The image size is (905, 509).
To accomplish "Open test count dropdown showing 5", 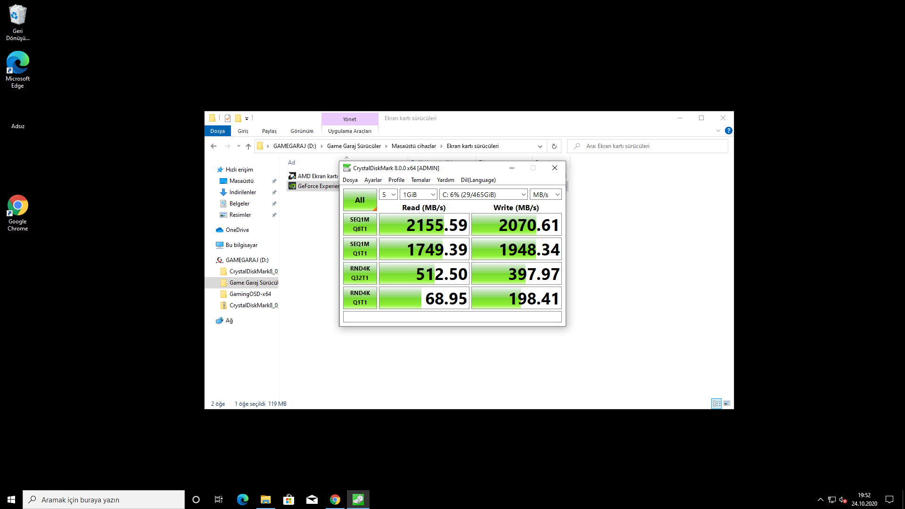I will (x=388, y=195).
